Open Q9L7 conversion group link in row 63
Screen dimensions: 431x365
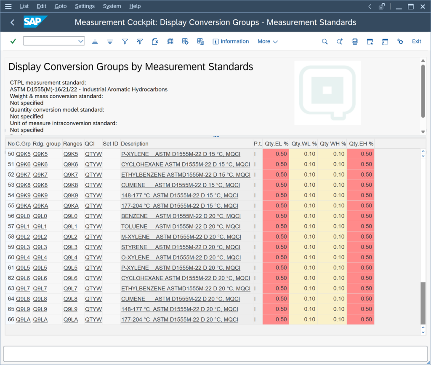23,288
